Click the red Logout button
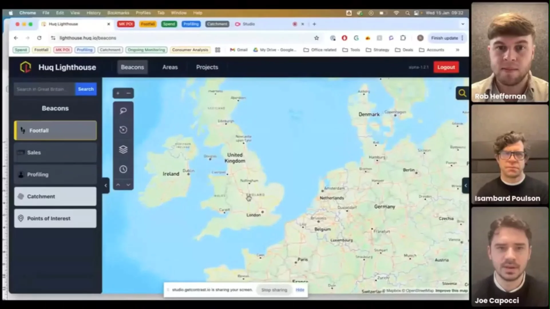Viewport: 550px width, 309px height. [446, 67]
